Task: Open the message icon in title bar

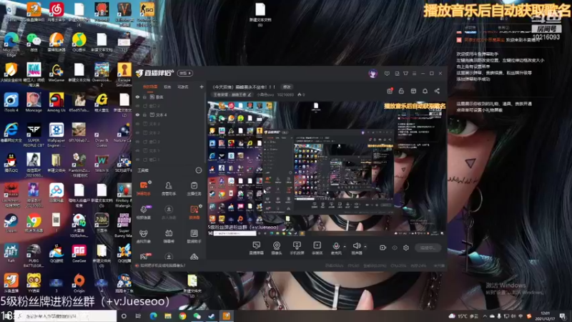Action: click(x=387, y=74)
